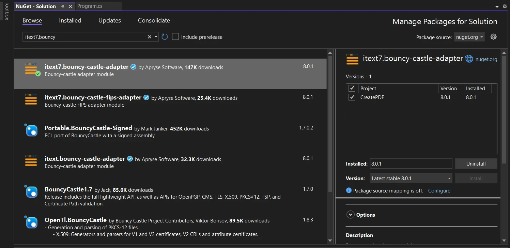The height and width of the screenshot is (248, 510).
Task: Click package list vertical scrollbar
Action: [330, 123]
